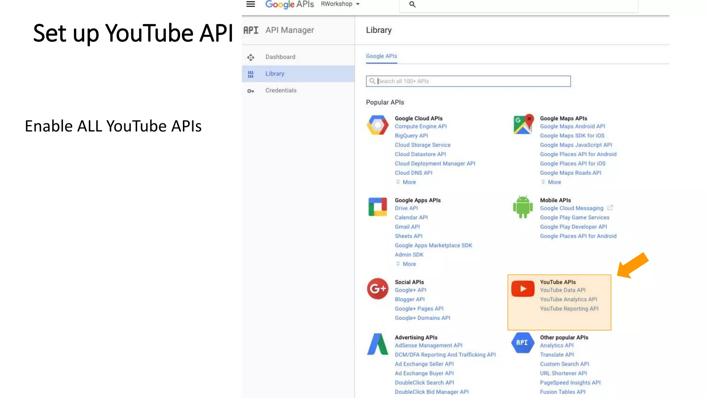Open Google+ Pages API link
Screen dimensions: 708x398
tap(419, 309)
